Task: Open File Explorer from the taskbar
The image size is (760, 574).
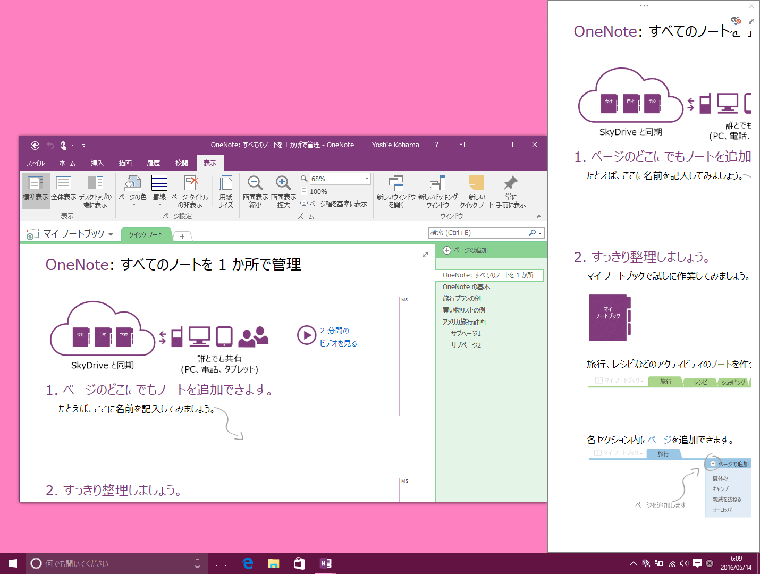Action: (274, 563)
